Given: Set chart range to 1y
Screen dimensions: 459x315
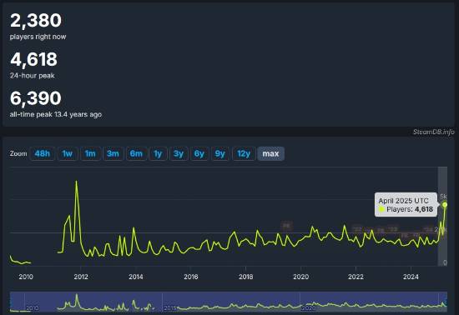Looking at the screenshot, I should pos(158,153).
